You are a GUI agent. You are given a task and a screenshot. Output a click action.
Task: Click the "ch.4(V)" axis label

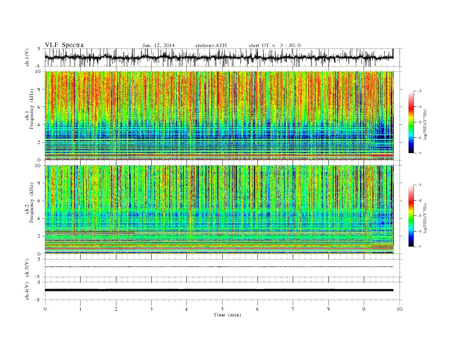pos(27,291)
